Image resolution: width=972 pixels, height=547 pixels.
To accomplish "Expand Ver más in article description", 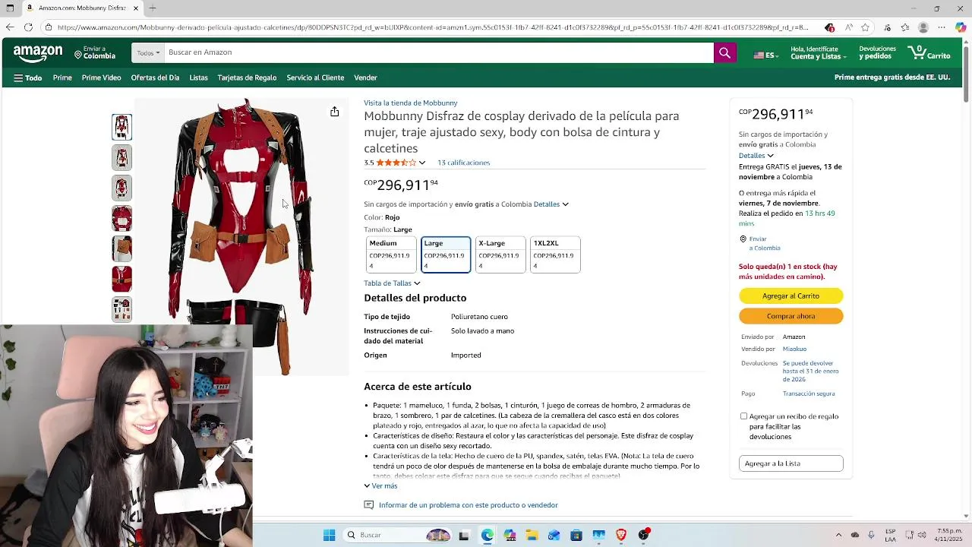I will coord(380,486).
